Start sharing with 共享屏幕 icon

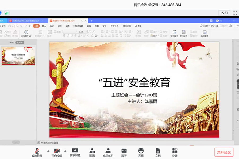pos(75,152)
